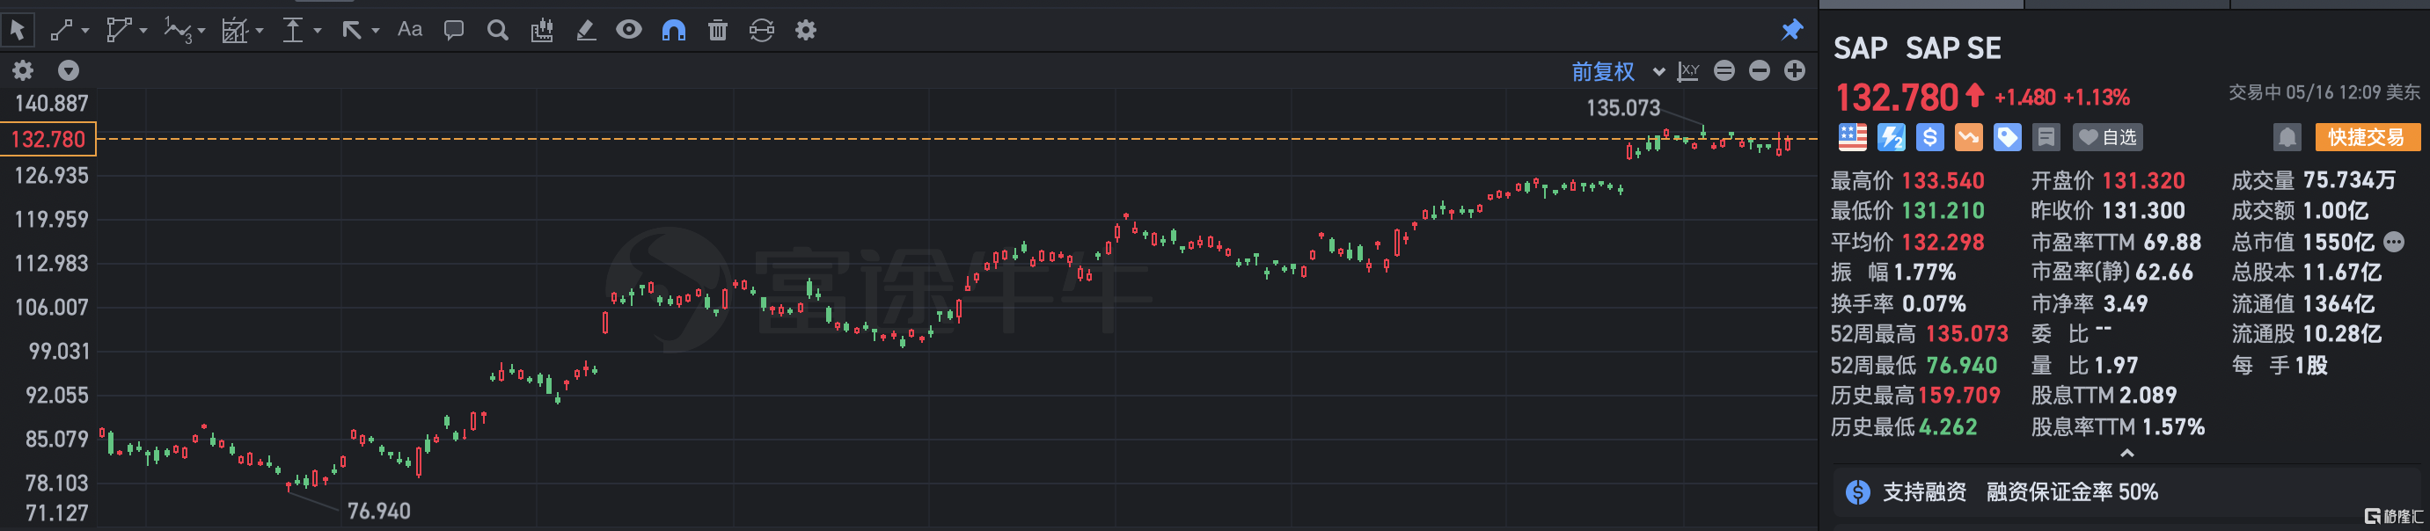Click the 市盈率TTM 69.88 value
This screenshot has height=531, width=2430.
(2171, 243)
